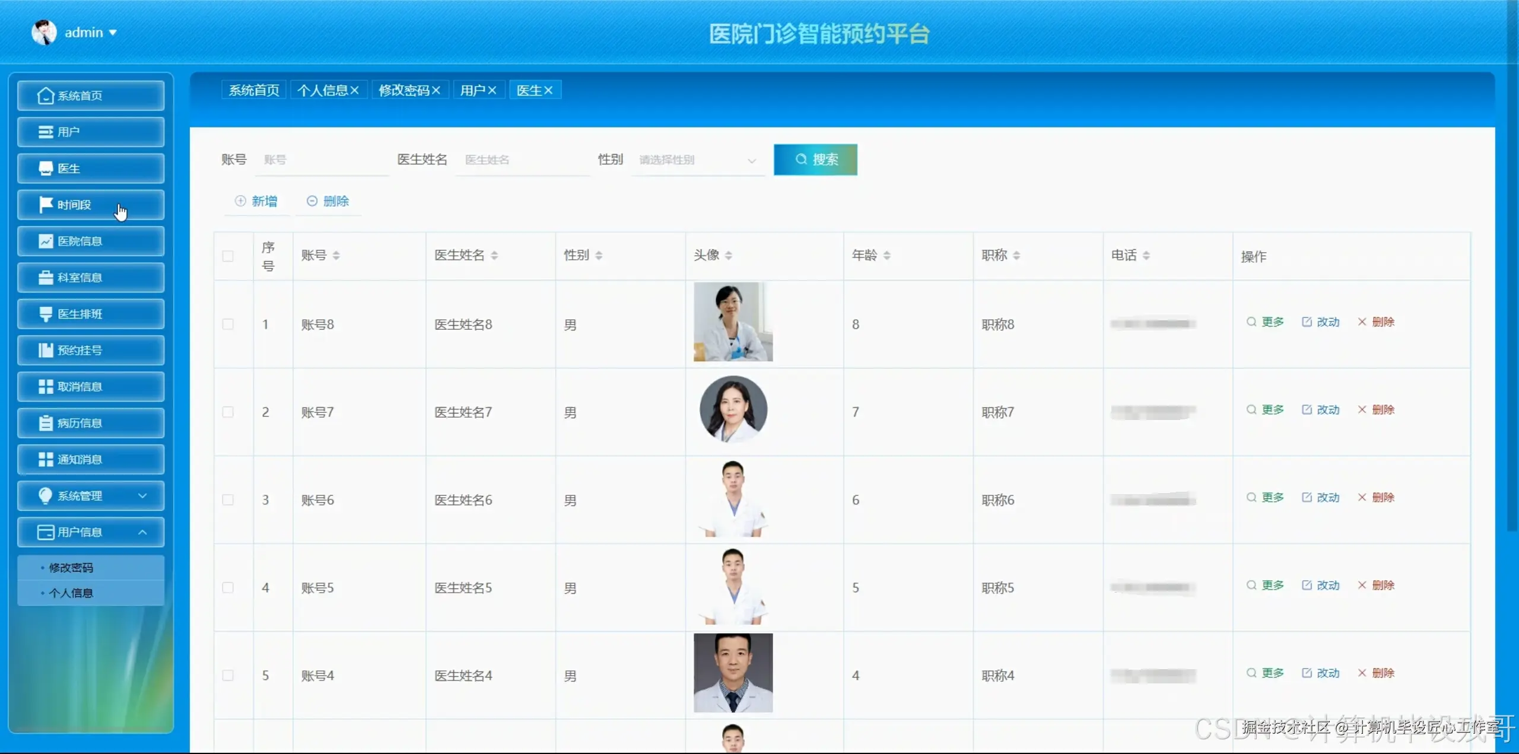Check the row checkbox for 账号8
The image size is (1519, 754).
(x=228, y=324)
